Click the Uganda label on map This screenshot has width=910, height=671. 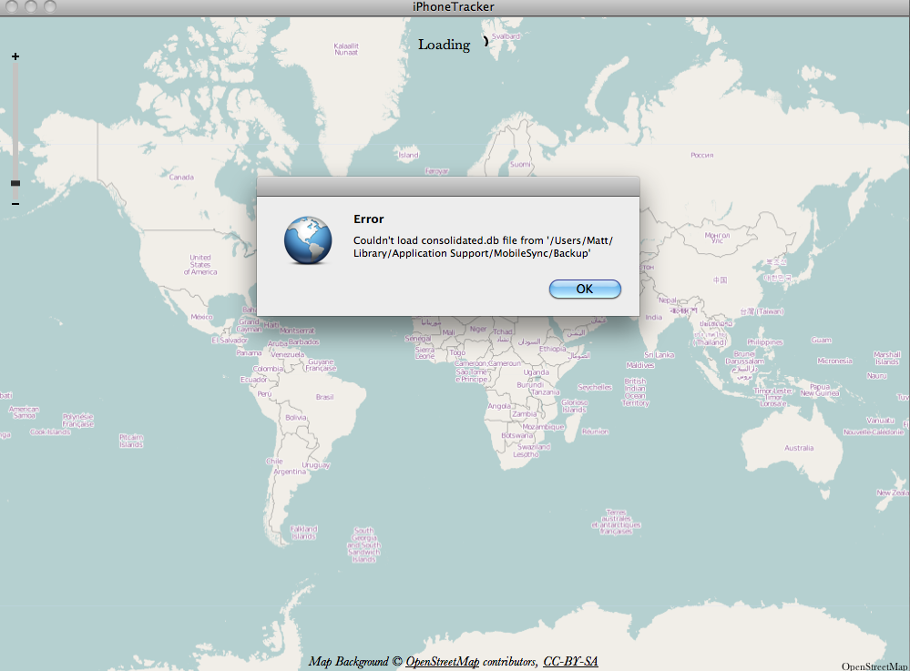point(537,372)
